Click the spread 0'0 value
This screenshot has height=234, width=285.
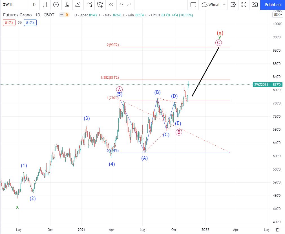pyautogui.click(x=20, y=23)
